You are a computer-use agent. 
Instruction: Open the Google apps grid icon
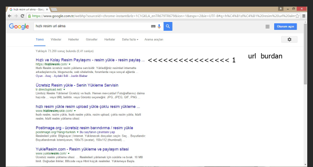click(268, 27)
